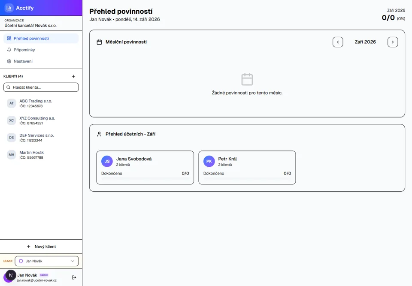Click Petr Král's Dokončeno progress bar
Image resolution: width=412 pixels, height=286 pixels.
(x=247, y=178)
